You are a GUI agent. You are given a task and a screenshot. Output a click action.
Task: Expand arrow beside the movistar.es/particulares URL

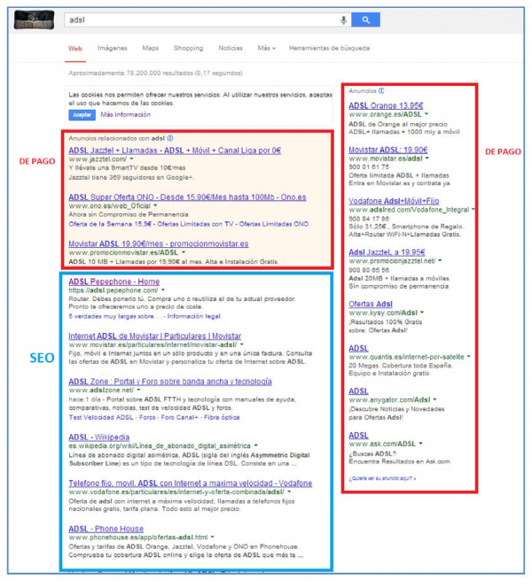point(242,344)
